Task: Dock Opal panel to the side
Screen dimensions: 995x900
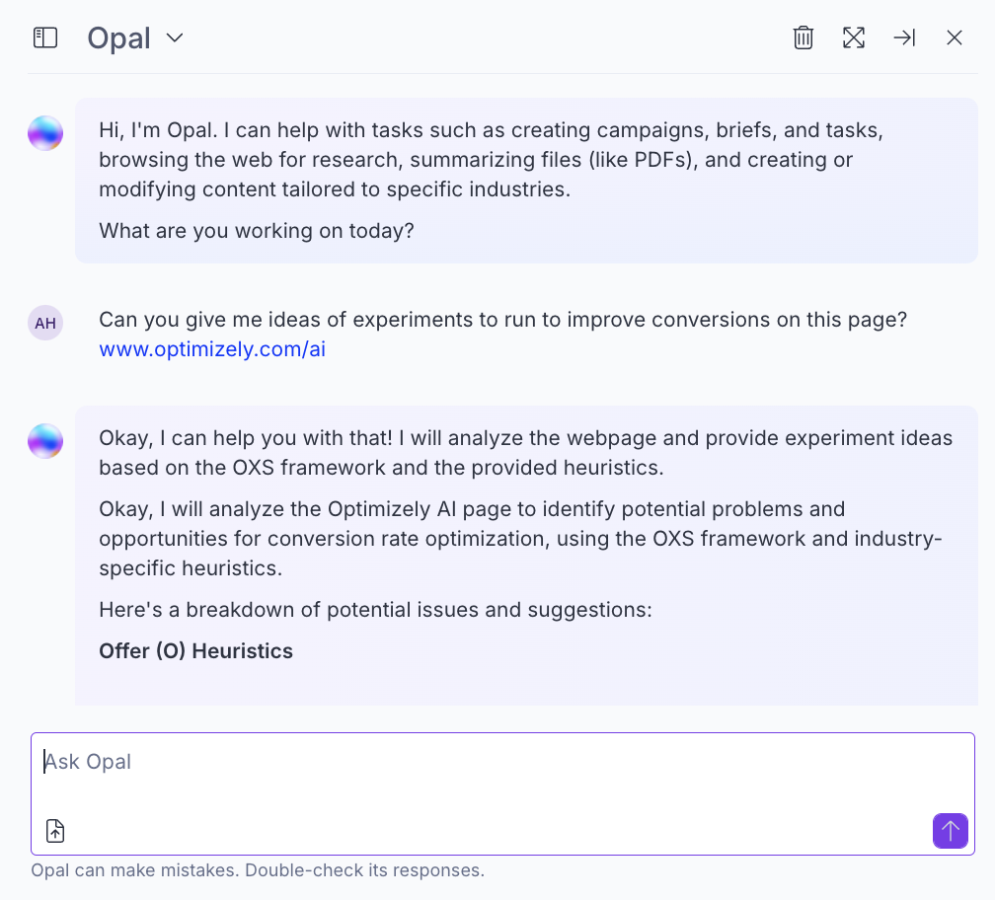Action: (x=903, y=37)
